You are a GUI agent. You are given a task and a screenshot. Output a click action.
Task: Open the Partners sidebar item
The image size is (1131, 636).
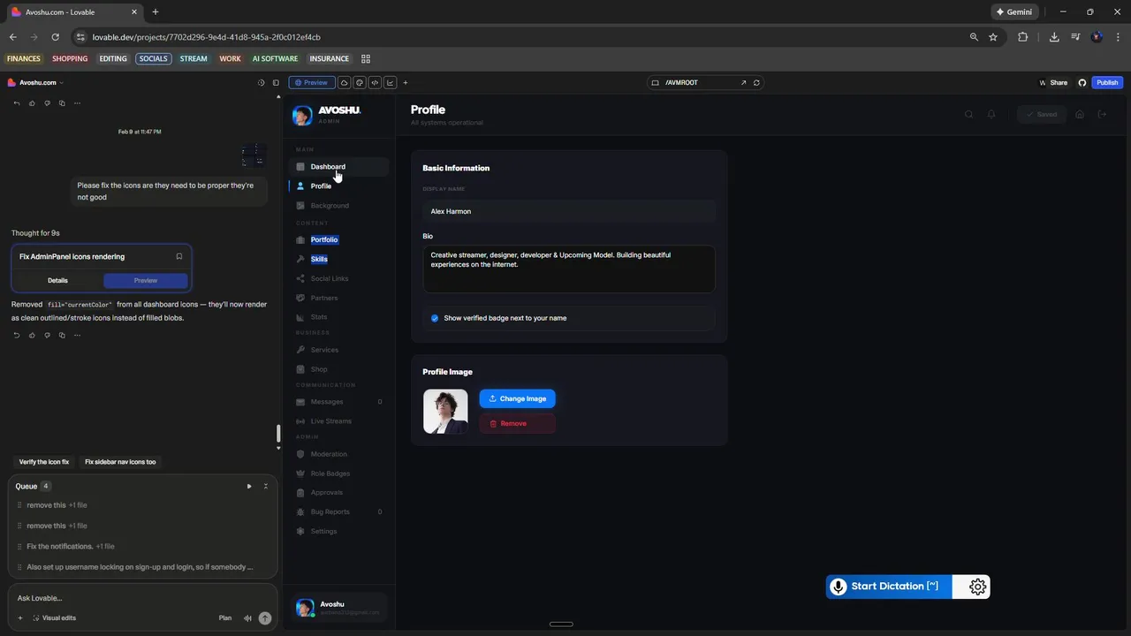click(x=339, y=298)
